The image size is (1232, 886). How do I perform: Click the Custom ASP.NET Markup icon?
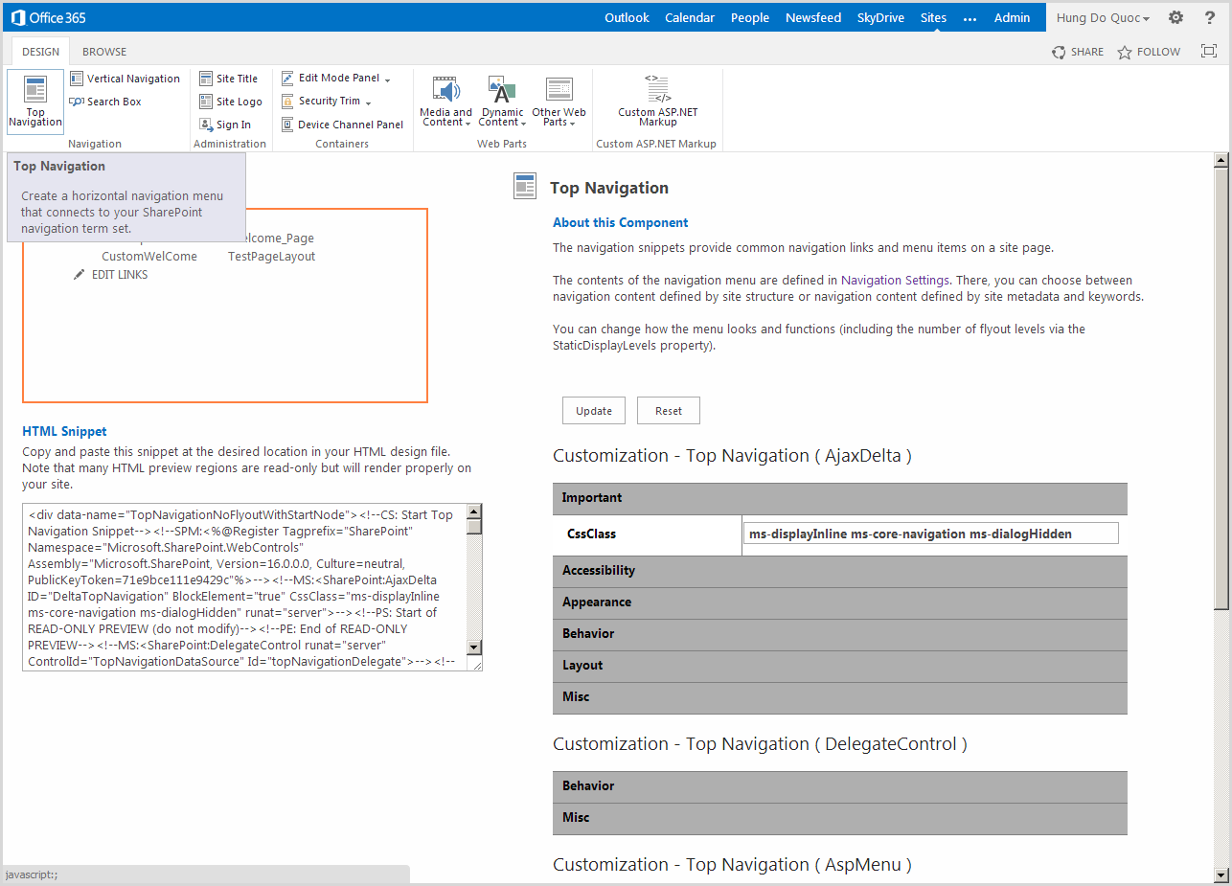(x=657, y=102)
